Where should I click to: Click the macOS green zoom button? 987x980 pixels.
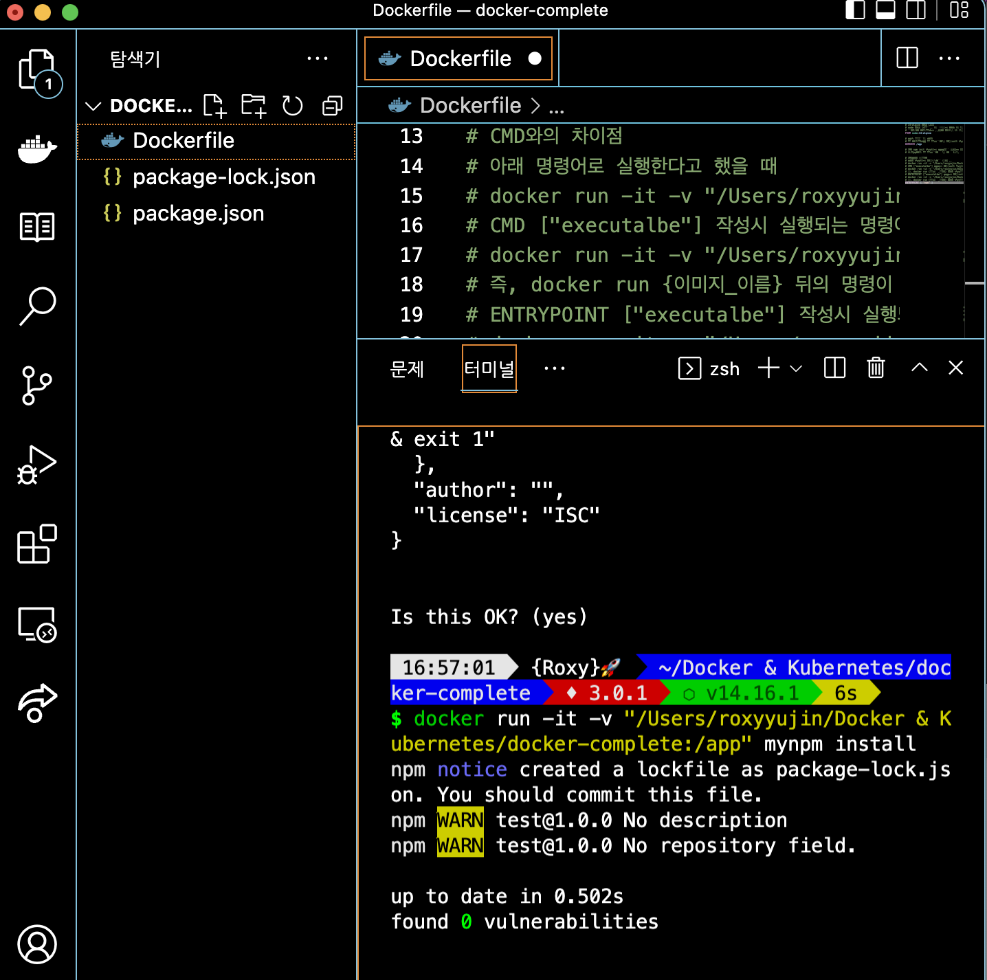coord(70,12)
